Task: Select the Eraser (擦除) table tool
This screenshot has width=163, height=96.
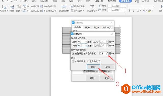Action: [x=12, y=8]
